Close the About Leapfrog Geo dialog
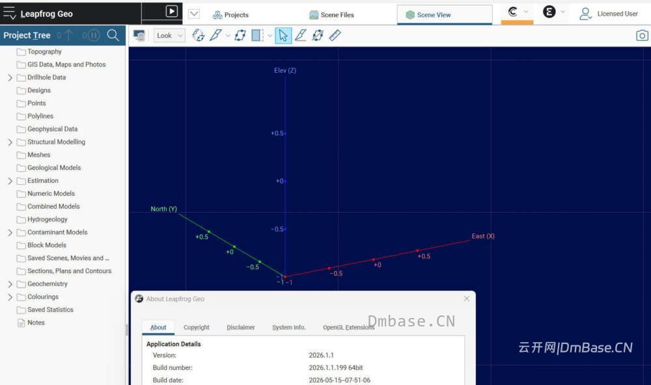 (x=467, y=299)
